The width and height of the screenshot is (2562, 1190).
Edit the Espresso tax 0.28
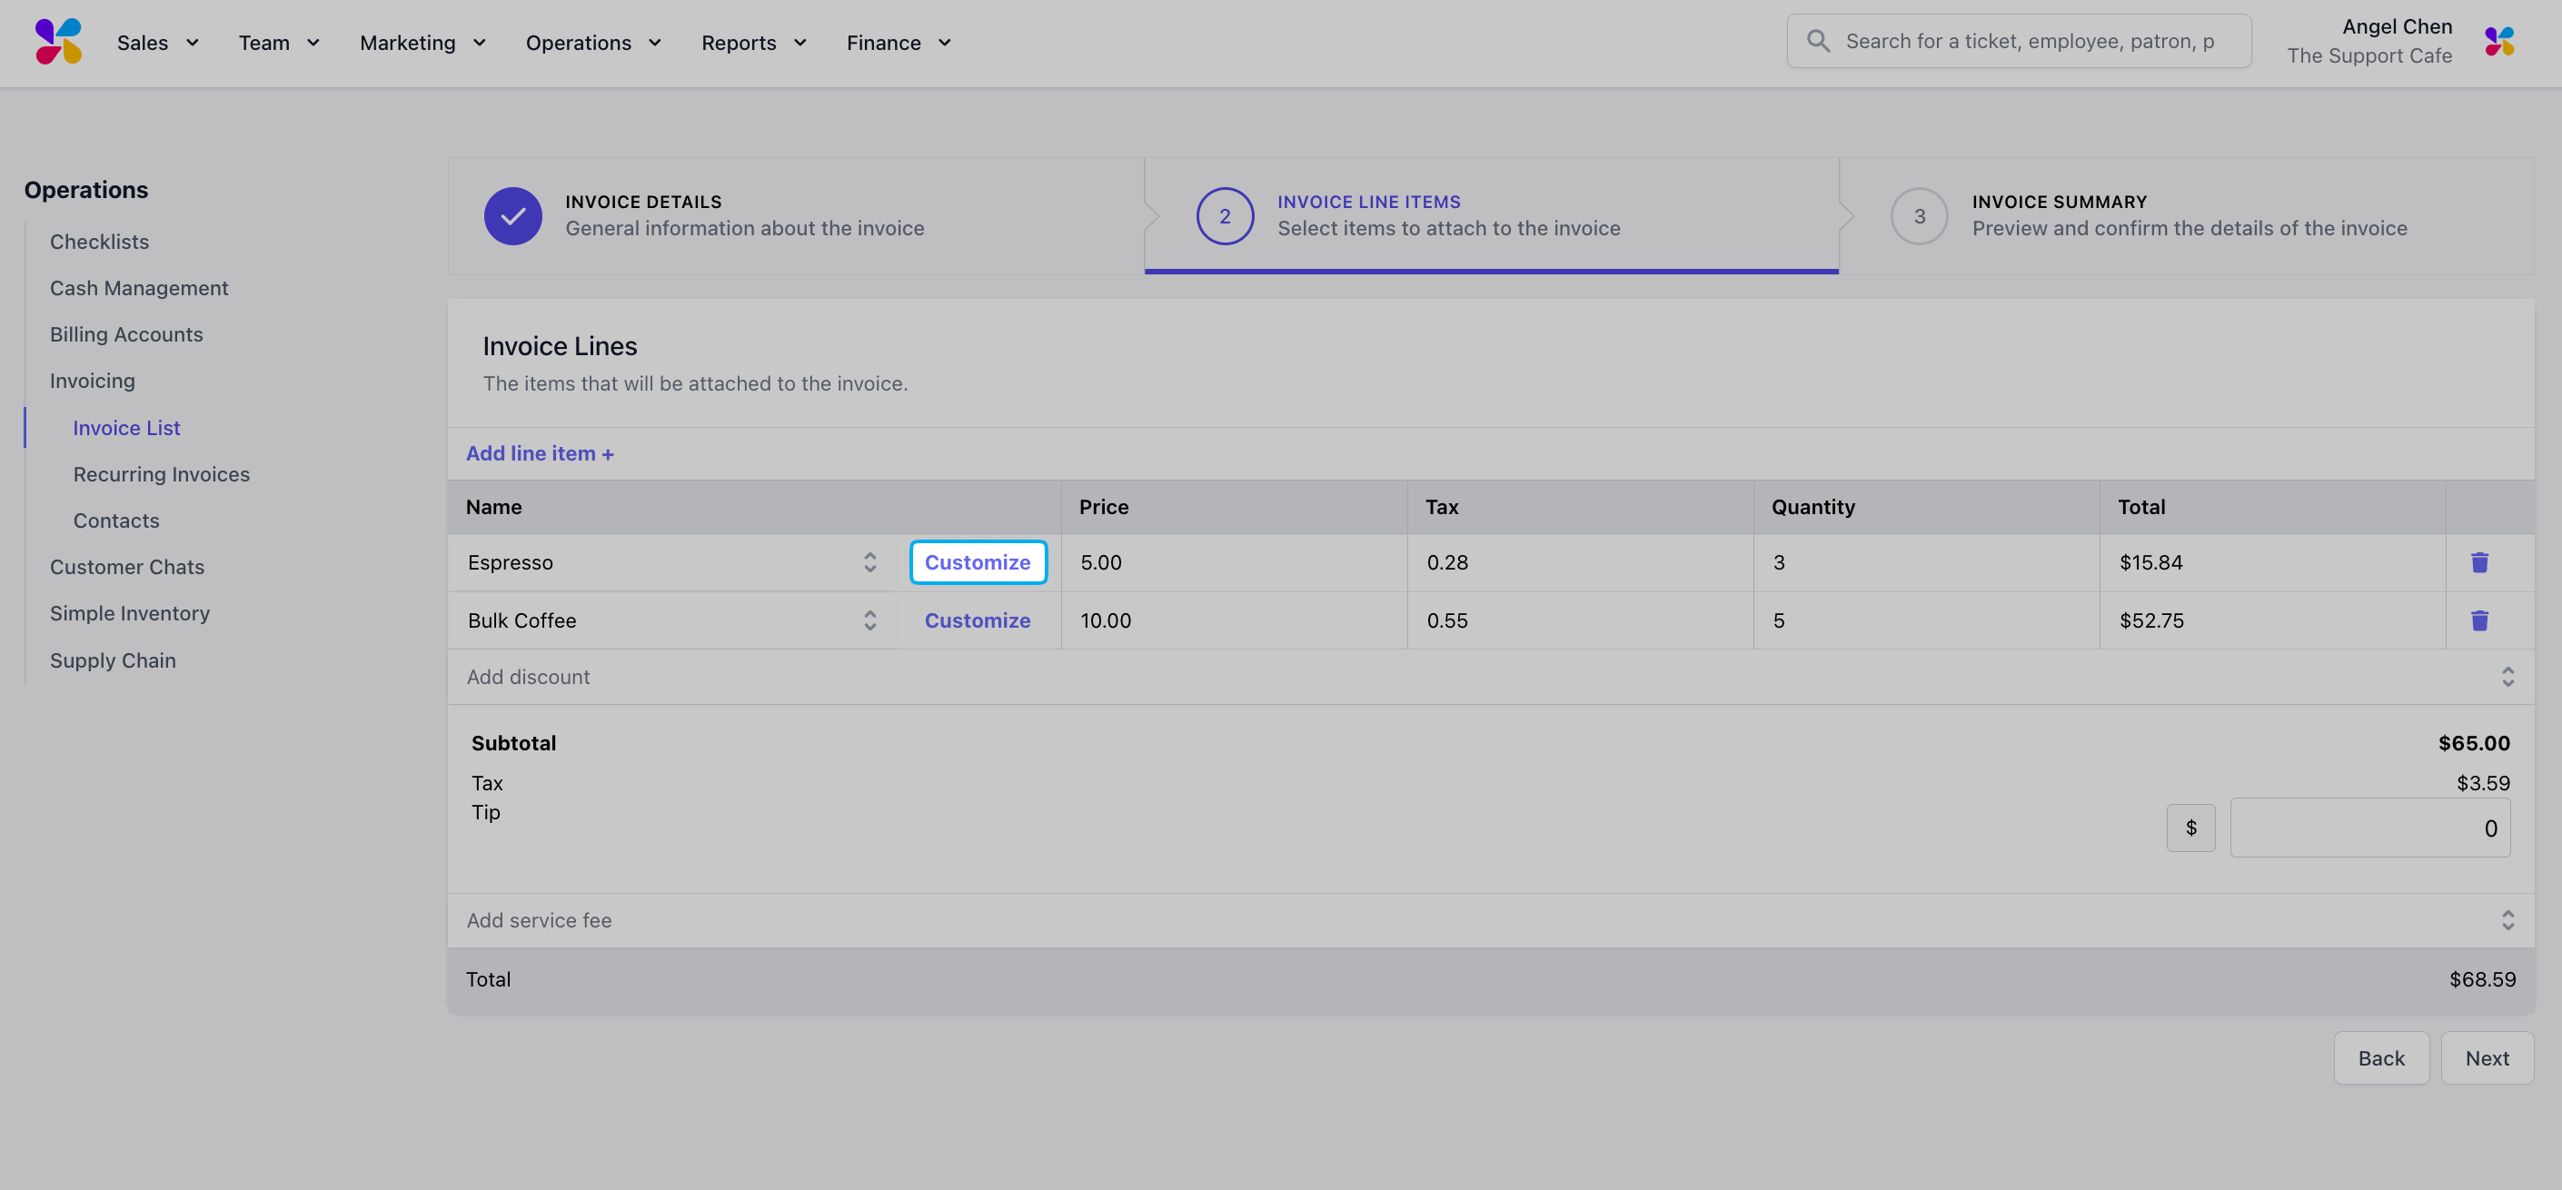[x=1581, y=562]
